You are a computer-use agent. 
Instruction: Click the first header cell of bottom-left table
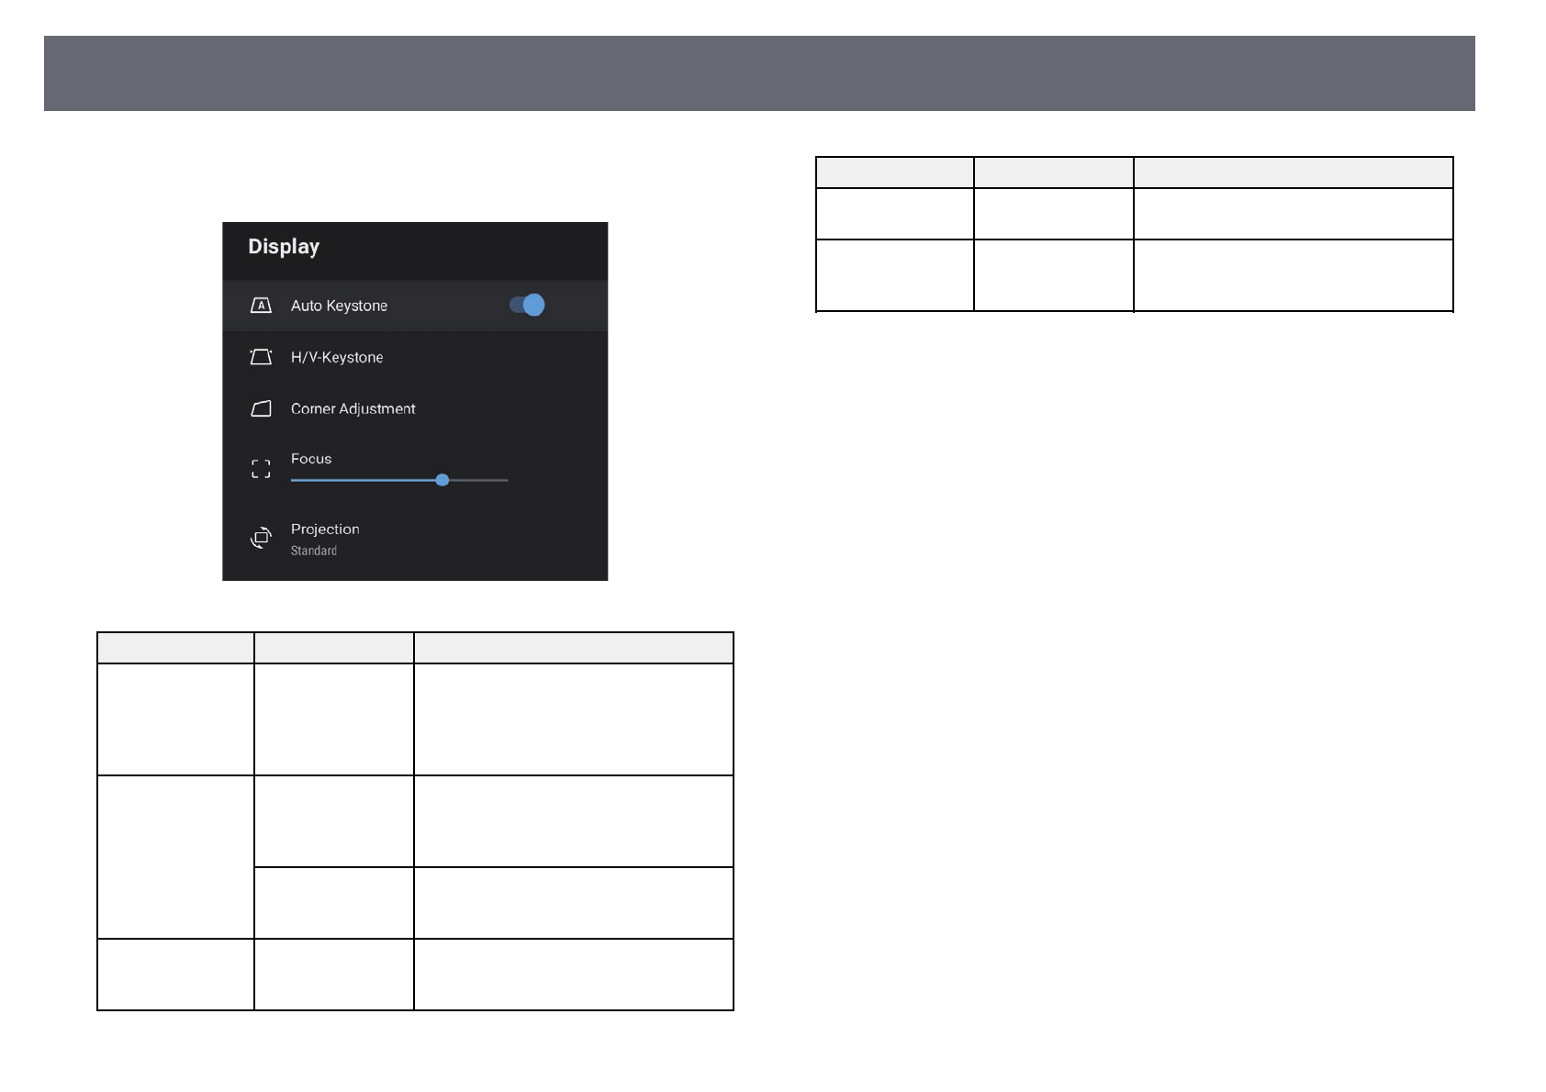point(175,648)
